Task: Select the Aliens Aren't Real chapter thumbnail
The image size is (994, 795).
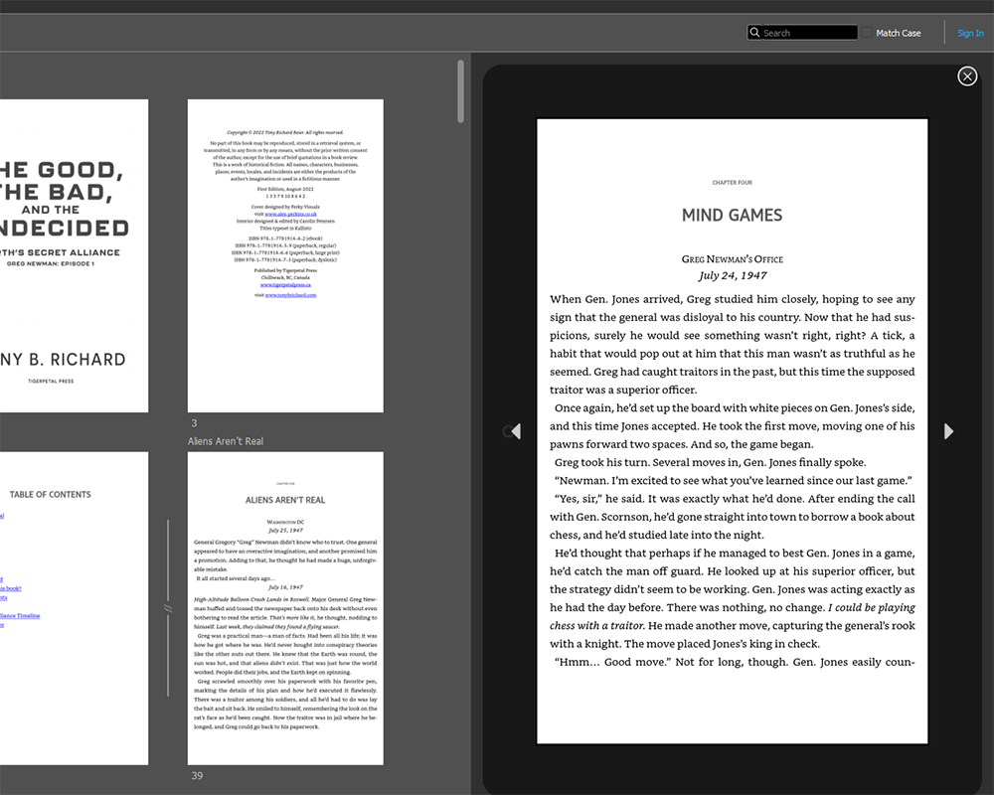Action: pyautogui.click(x=285, y=608)
